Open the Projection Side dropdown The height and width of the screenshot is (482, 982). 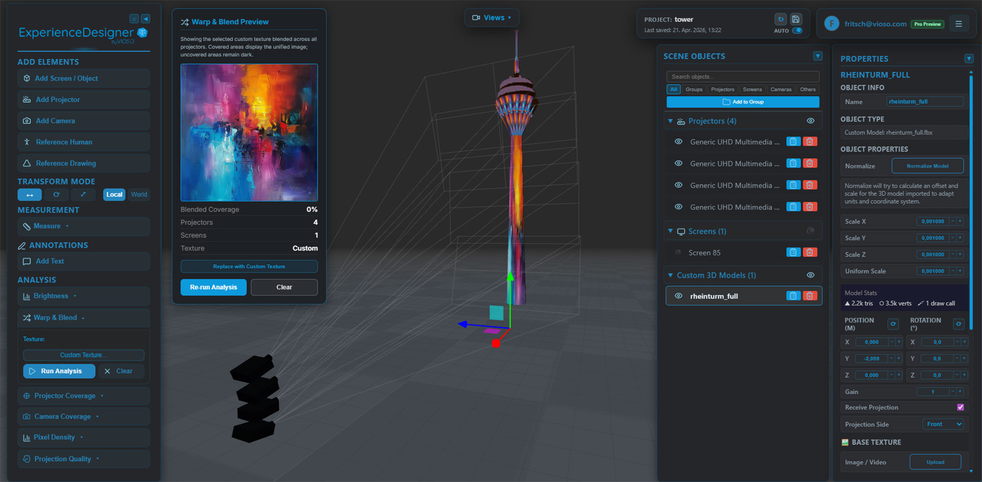(943, 424)
